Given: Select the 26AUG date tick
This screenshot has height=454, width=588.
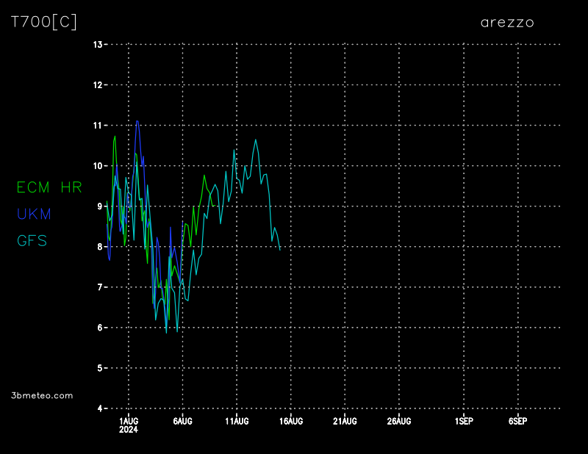Looking at the screenshot, I should tap(398, 421).
